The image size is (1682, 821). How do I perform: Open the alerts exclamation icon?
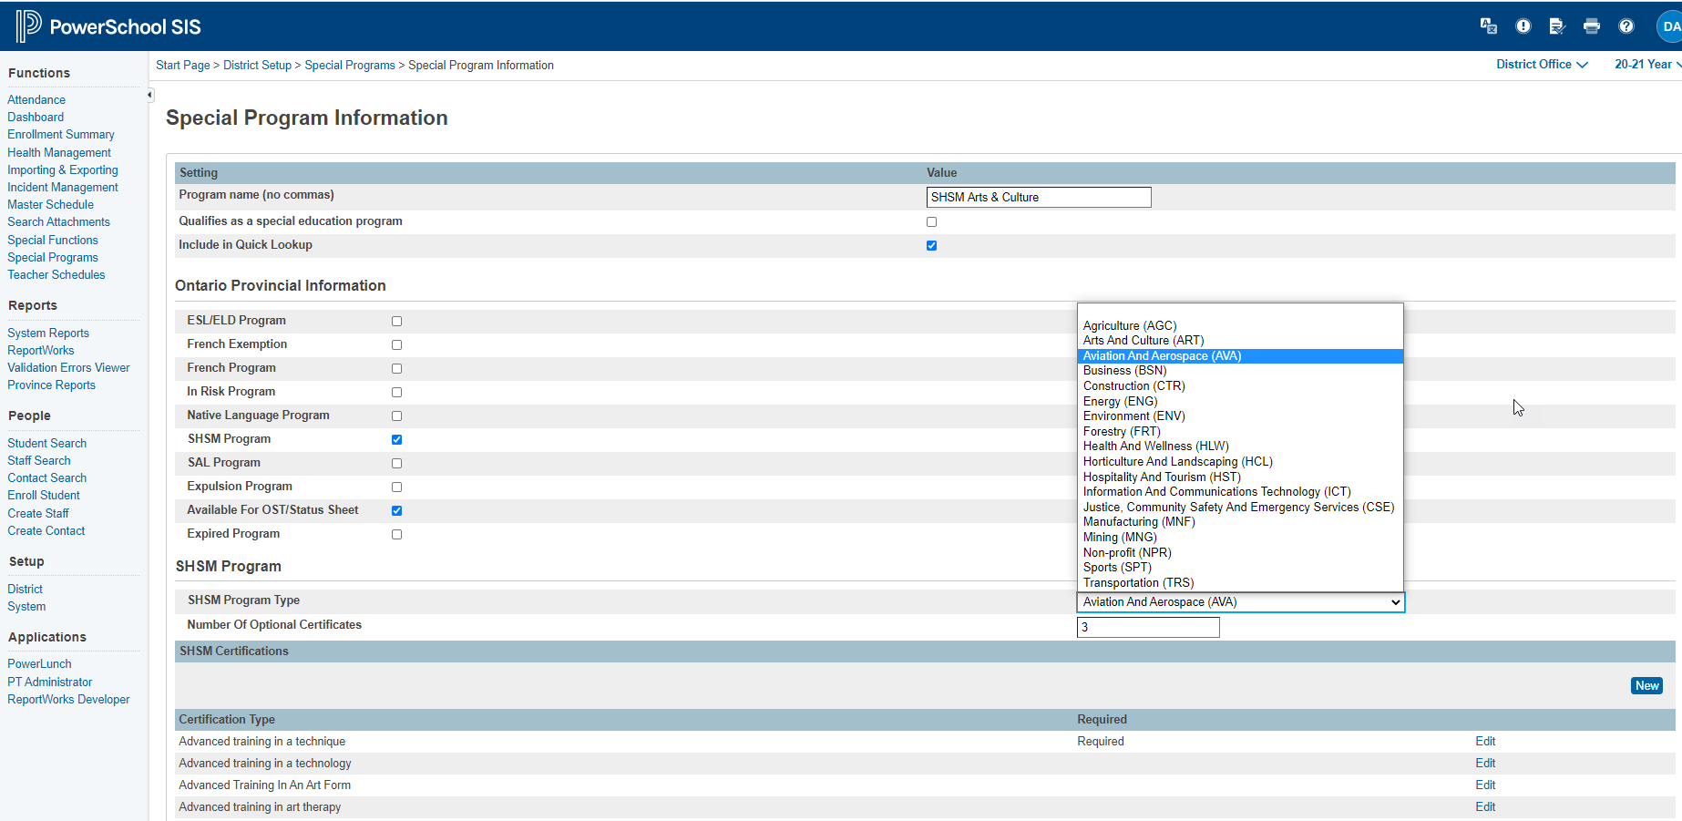(x=1523, y=26)
